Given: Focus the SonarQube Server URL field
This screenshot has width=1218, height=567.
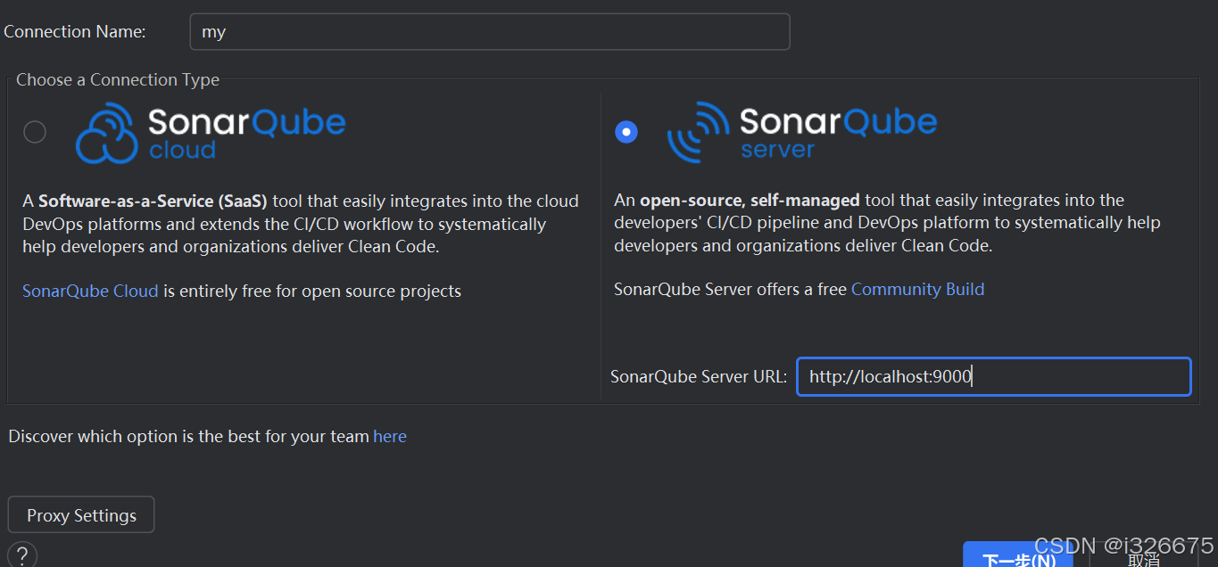Looking at the screenshot, I should [x=994, y=376].
